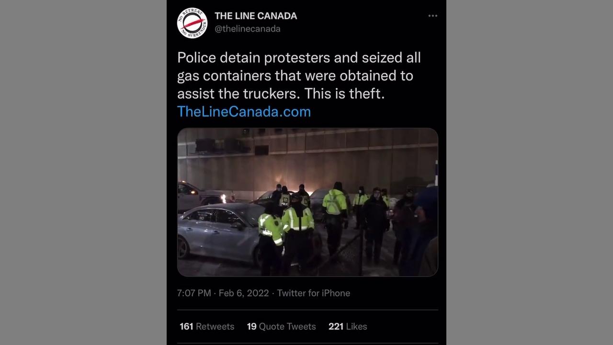
Task: Click the gray area right of the tweet
Action: point(530,172)
